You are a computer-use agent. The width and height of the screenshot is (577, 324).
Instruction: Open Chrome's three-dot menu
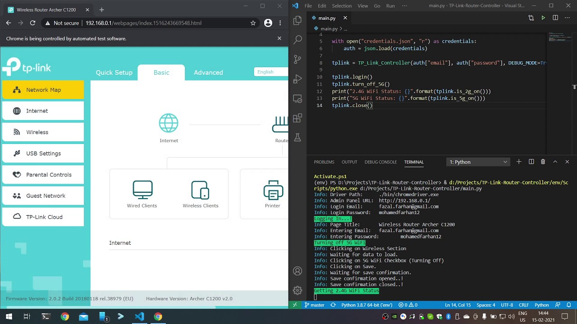pos(280,23)
